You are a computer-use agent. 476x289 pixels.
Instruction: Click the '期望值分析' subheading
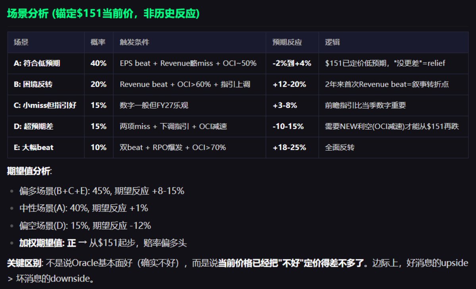pos(29,171)
